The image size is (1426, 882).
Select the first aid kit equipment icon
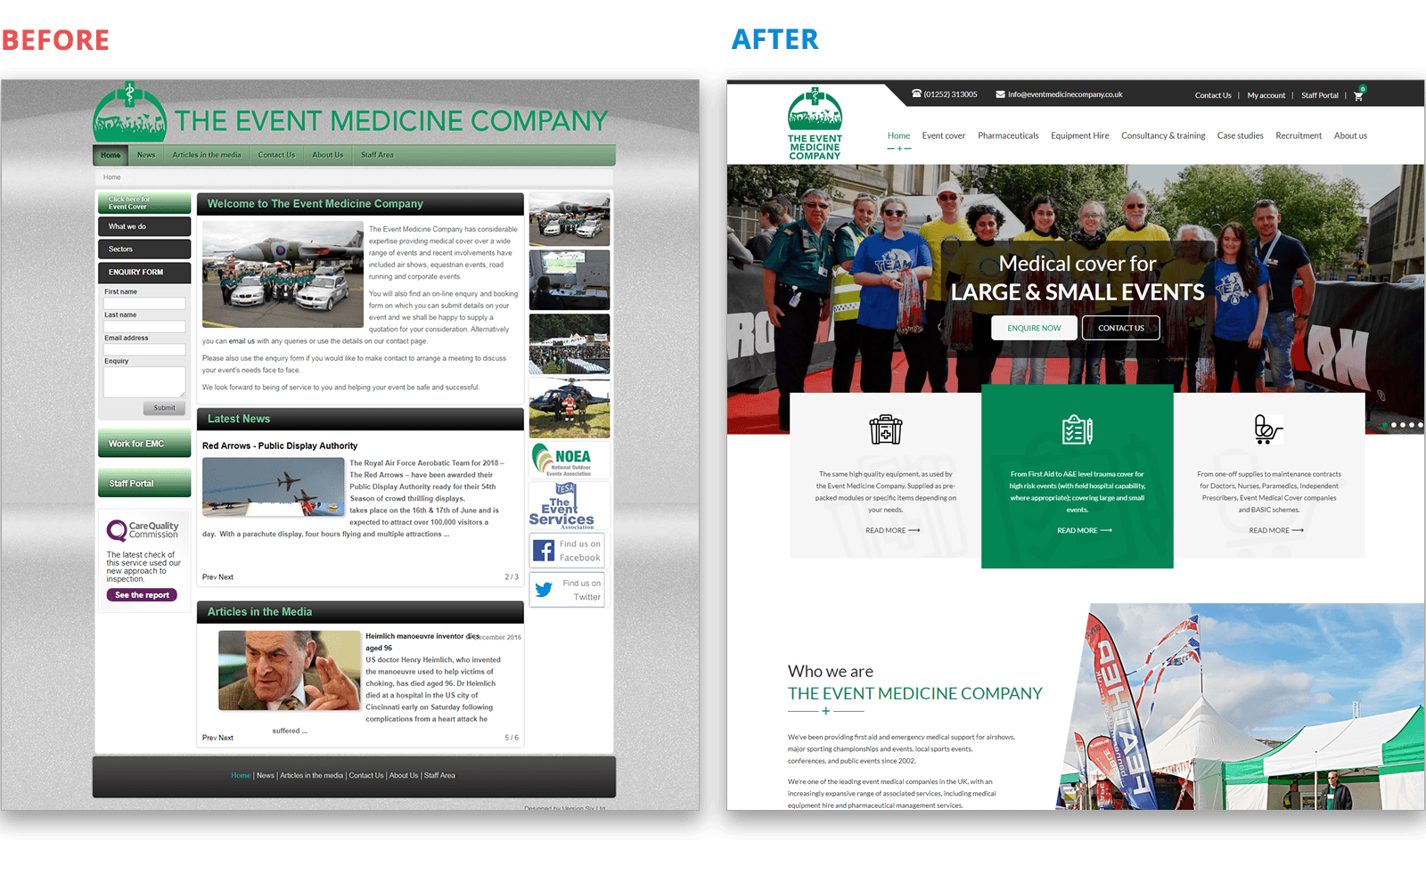[887, 430]
